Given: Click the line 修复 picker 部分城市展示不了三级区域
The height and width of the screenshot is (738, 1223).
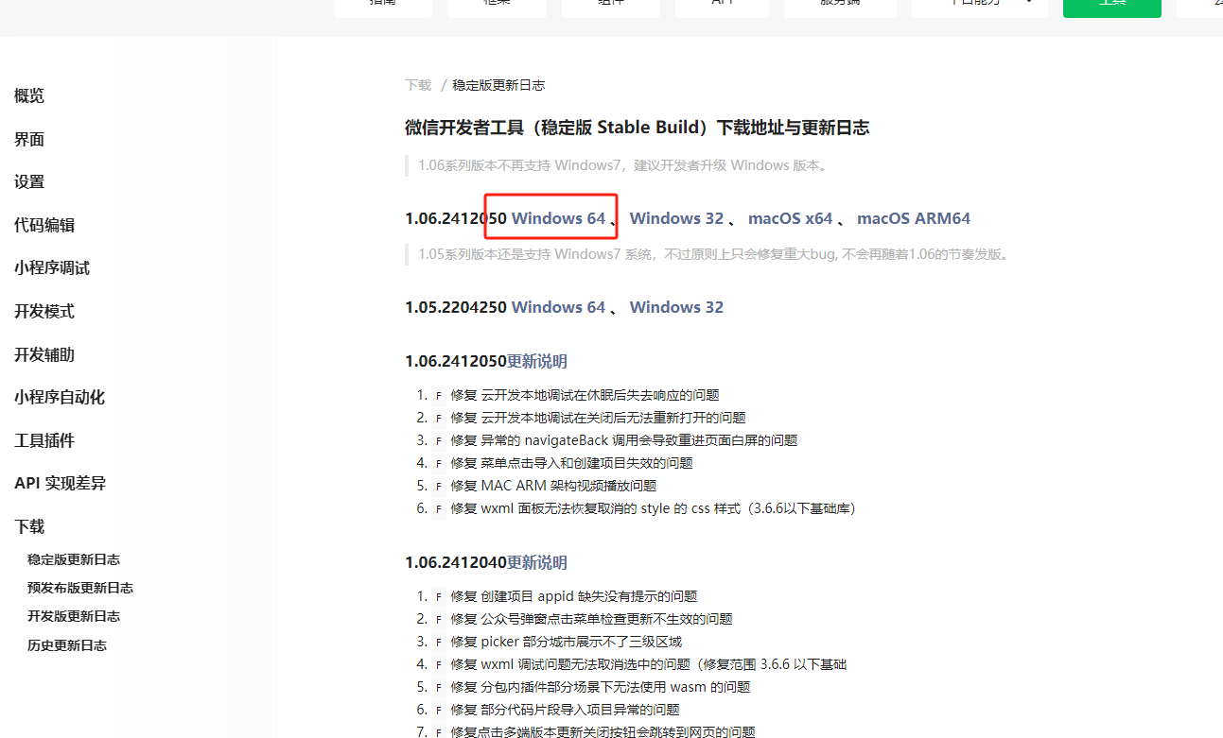Looking at the screenshot, I should point(566,642).
